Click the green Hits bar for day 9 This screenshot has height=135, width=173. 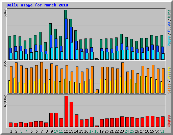point(50,29)
